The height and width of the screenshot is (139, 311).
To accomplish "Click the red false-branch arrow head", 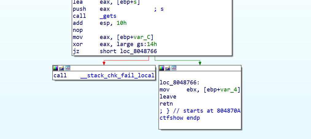I will coord(104,63).
